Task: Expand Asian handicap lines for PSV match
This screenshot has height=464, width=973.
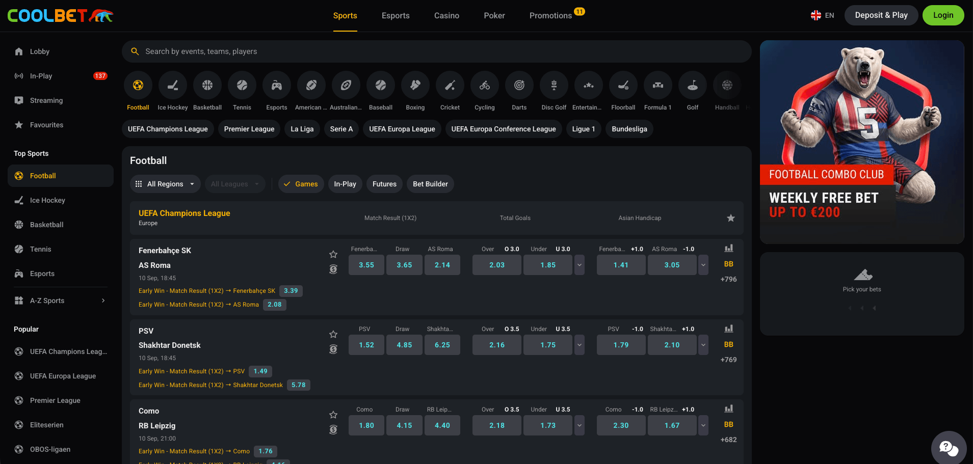Action: [x=703, y=345]
